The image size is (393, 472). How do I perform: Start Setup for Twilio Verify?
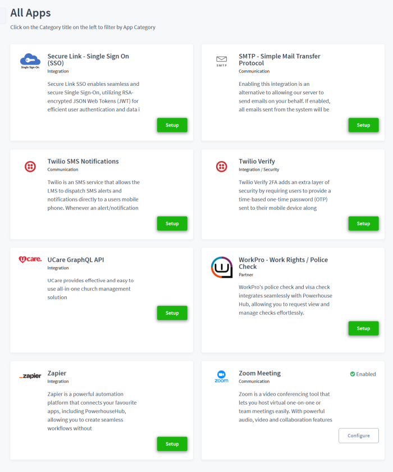pyautogui.click(x=363, y=223)
